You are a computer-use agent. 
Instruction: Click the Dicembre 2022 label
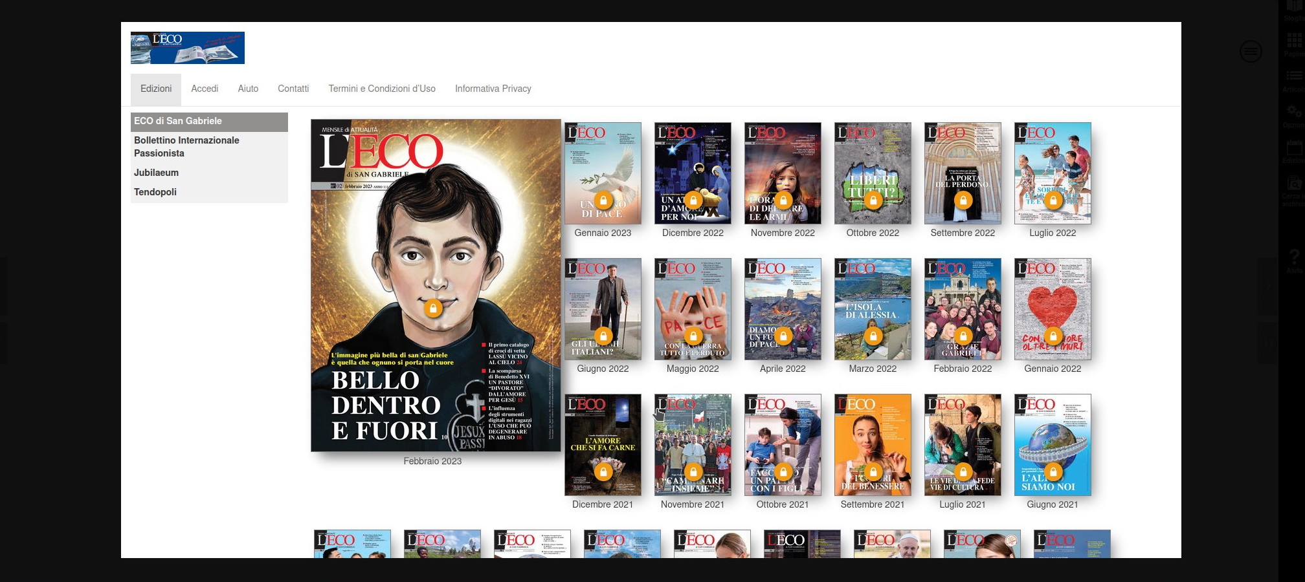pyautogui.click(x=693, y=233)
